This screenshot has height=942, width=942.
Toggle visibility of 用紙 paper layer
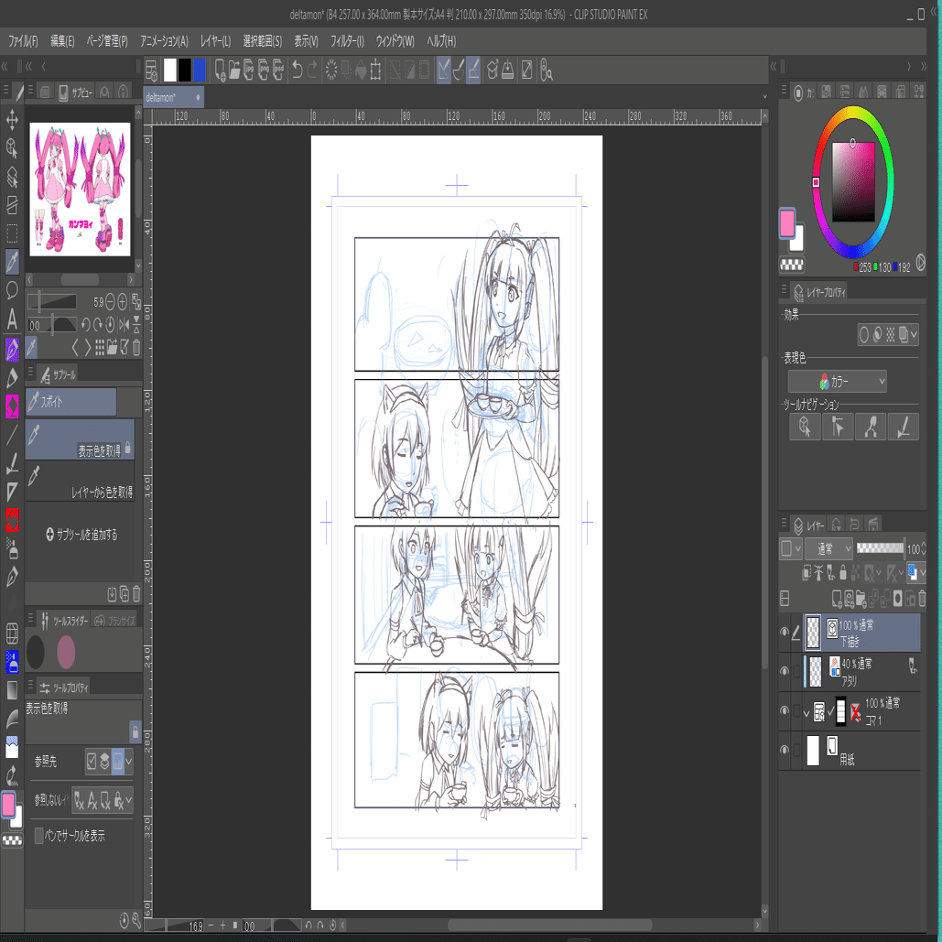tap(784, 750)
